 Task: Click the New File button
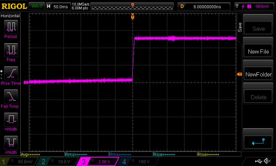tap(258, 51)
